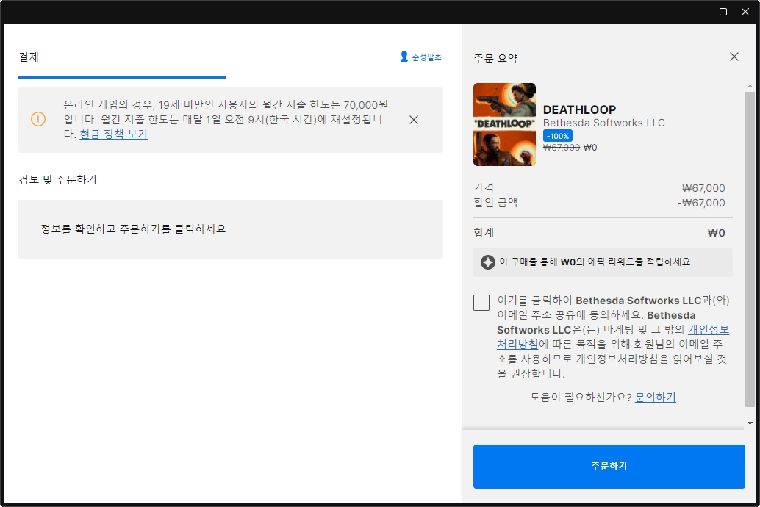Click the order summary scrollbar up arrow
760x507 pixels.
[750, 86]
